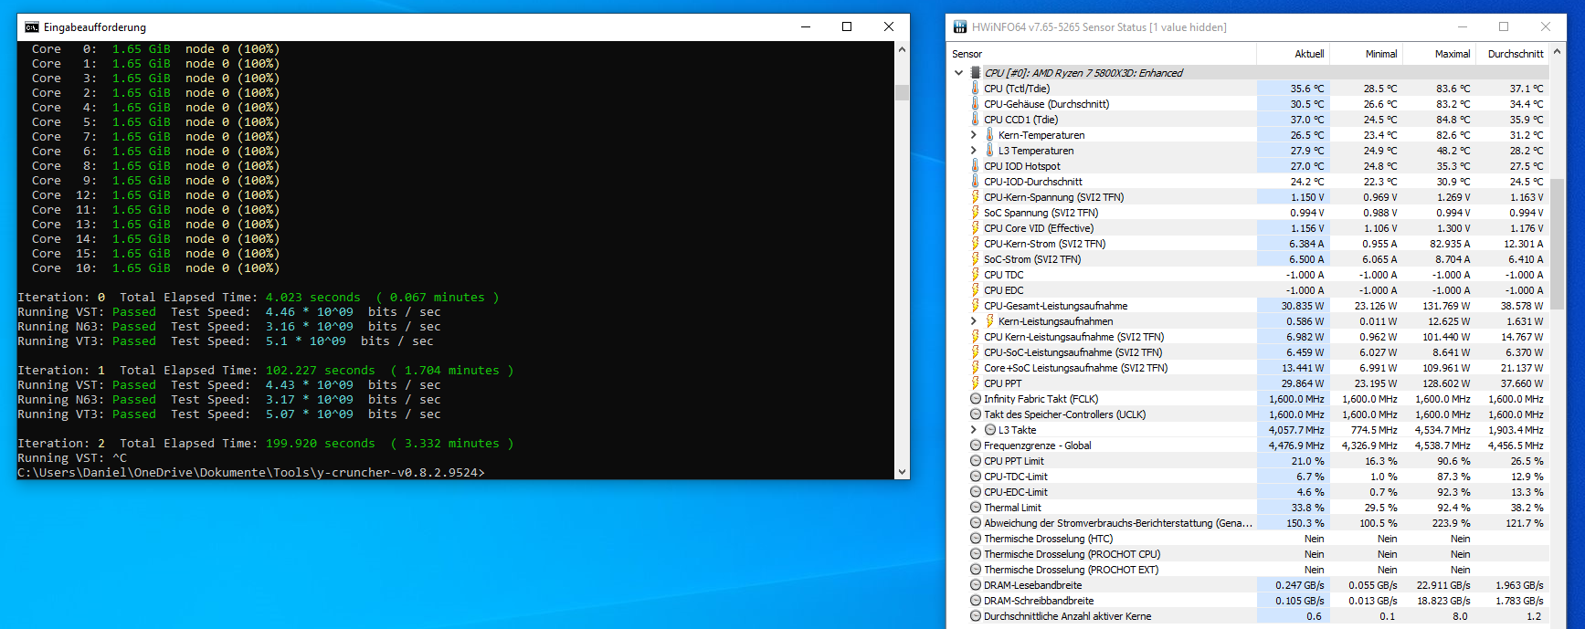Click the Thermal Limit circle icon
Screen dimensions: 1585x629
click(x=976, y=508)
